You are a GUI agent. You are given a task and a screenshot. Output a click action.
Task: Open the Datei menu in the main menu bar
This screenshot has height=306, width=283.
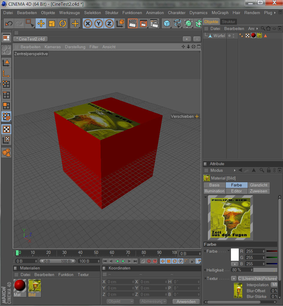pyautogui.click(x=8, y=13)
